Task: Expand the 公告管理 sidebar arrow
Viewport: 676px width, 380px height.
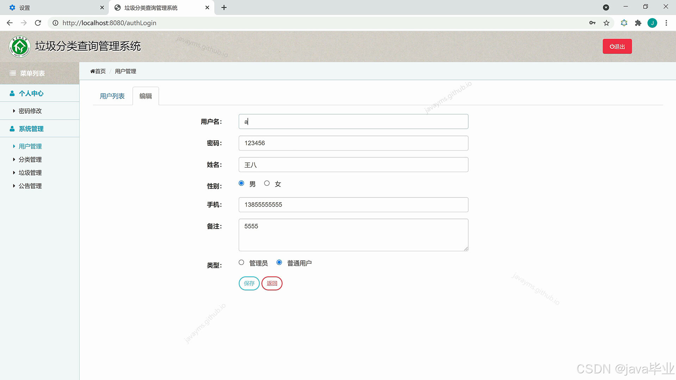Action: click(14, 186)
